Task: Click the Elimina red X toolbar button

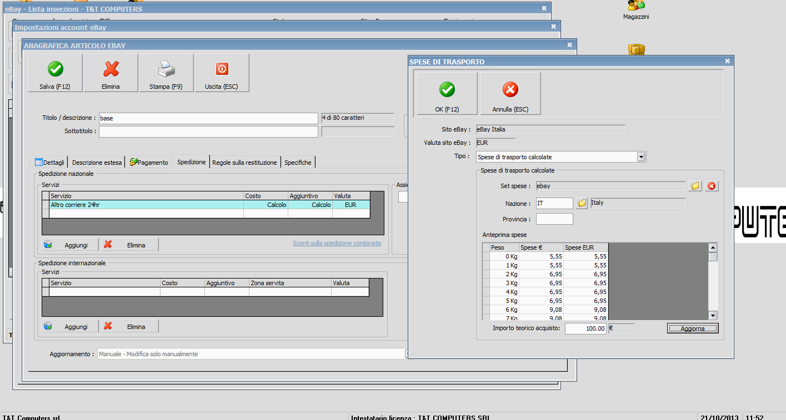Action: coord(111,73)
